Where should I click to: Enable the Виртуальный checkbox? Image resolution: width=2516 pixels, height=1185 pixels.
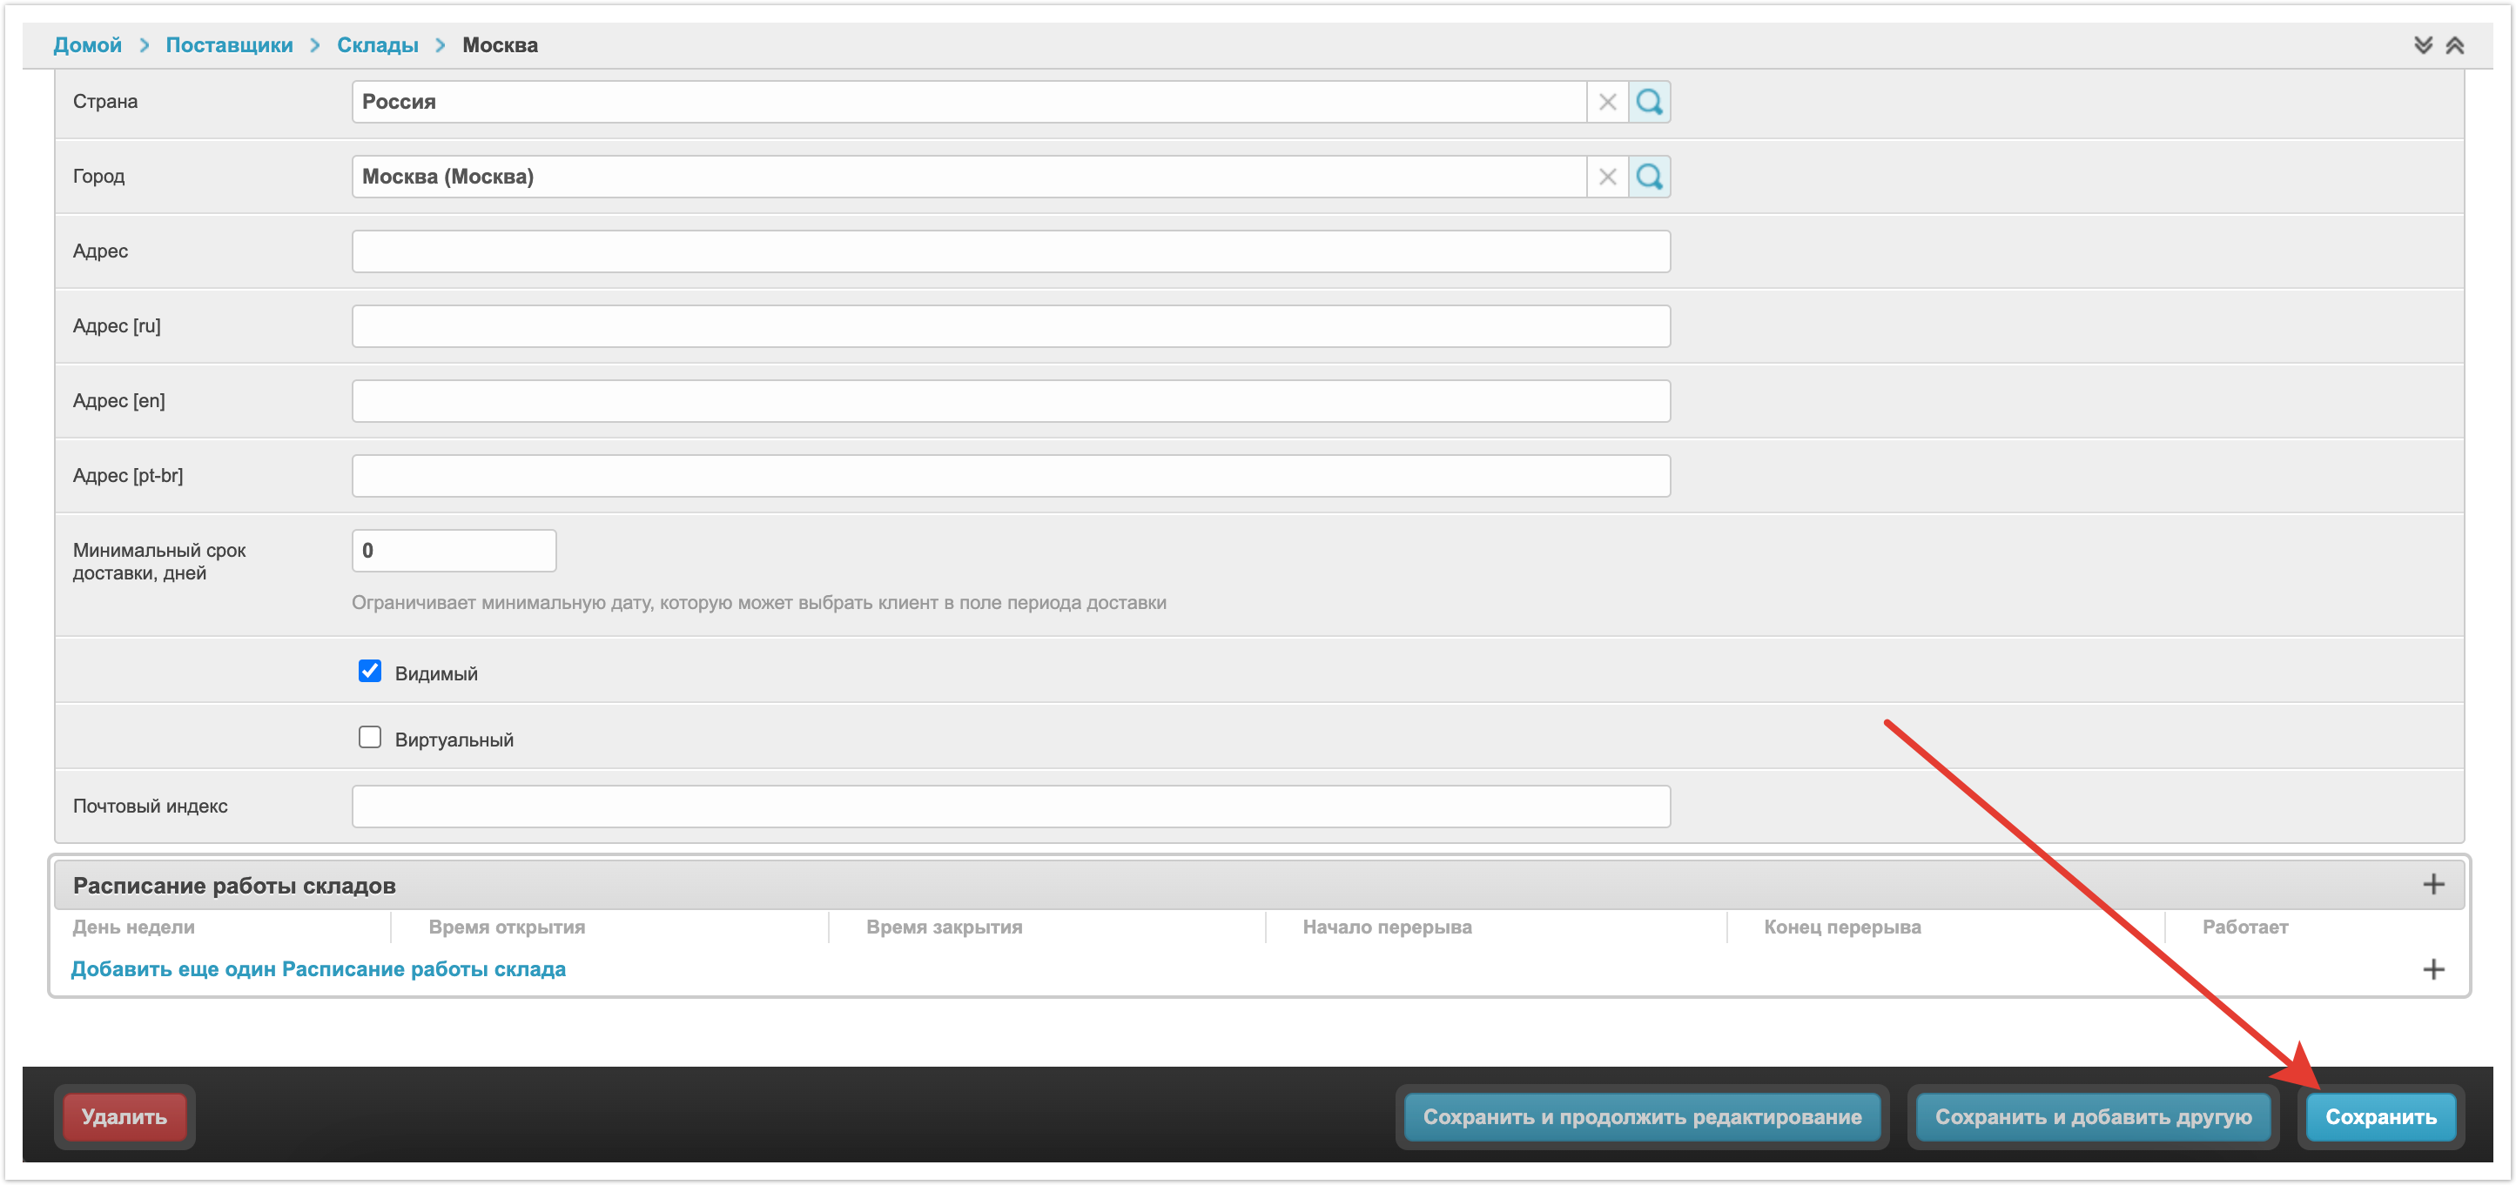pyautogui.click(x=369, y=738)
